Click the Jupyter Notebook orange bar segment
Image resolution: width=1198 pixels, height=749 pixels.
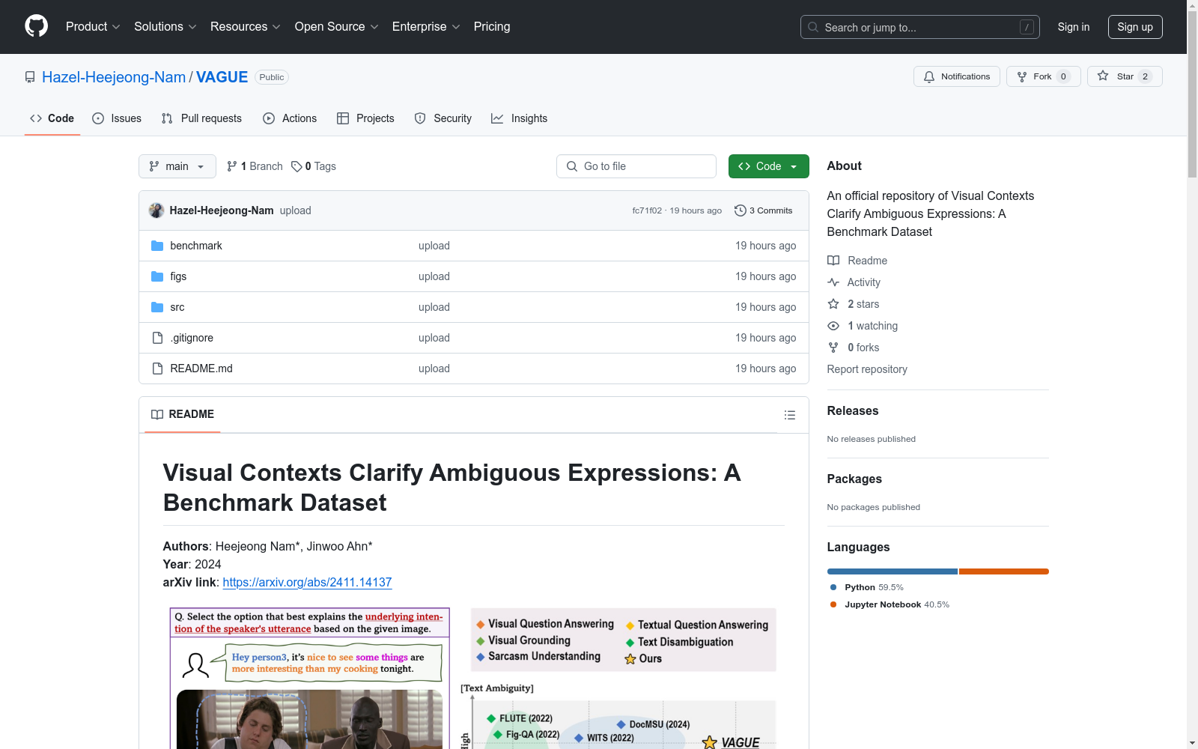coord(1004,571)
